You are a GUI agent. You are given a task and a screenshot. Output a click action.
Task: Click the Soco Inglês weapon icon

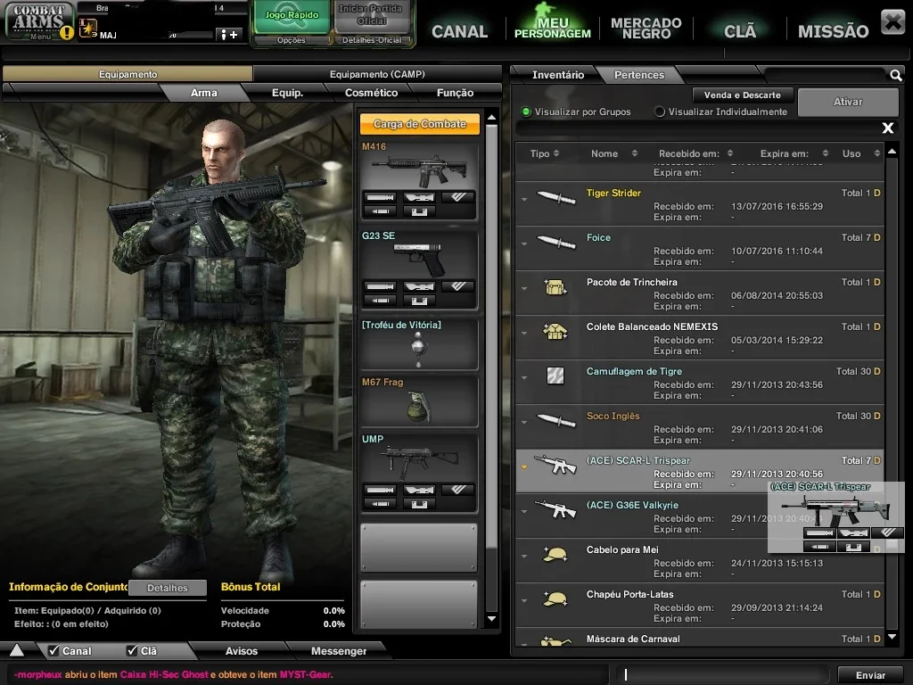click(x=556, y=421)
